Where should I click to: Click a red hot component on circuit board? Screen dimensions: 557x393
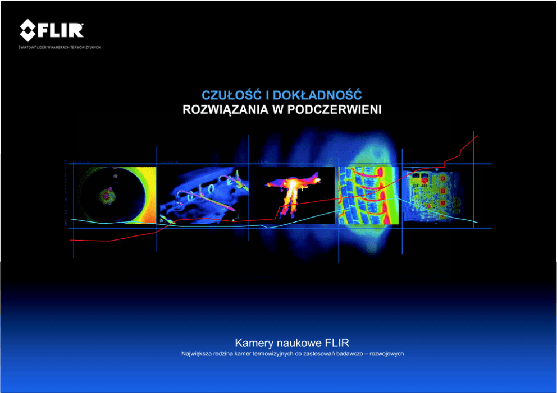click(x=442, y=189)
